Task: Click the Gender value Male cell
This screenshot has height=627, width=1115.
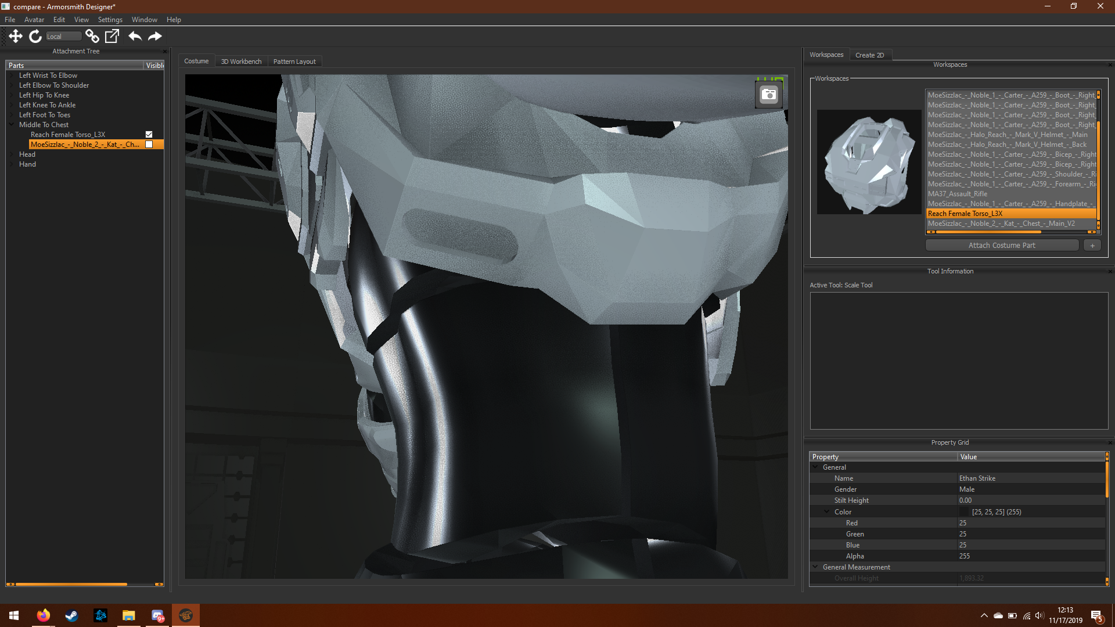Action: 1031,489
